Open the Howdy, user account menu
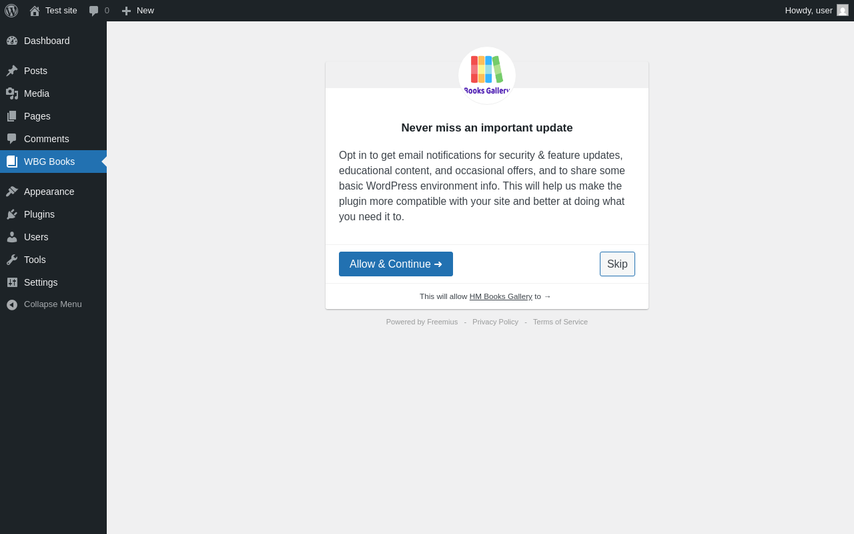Viewport: 854px width, 534px height. click(817, 11)
